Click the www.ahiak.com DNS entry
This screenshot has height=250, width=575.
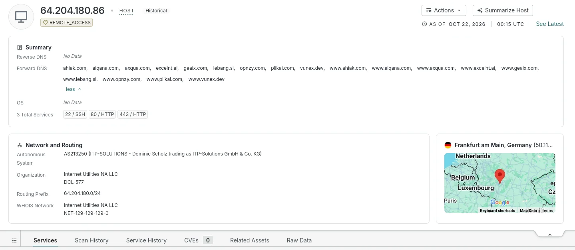(x=348, y=68)
